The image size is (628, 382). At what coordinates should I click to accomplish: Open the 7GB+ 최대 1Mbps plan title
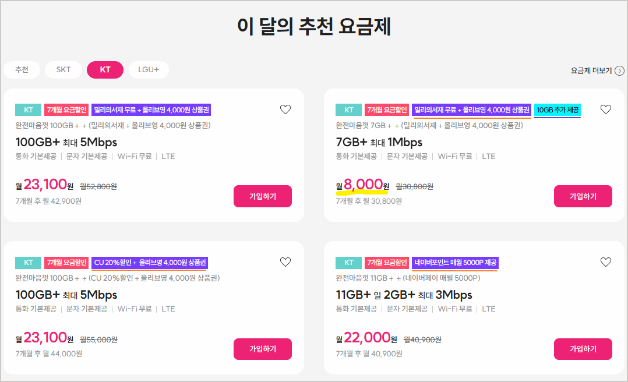(x=379, y=142)
